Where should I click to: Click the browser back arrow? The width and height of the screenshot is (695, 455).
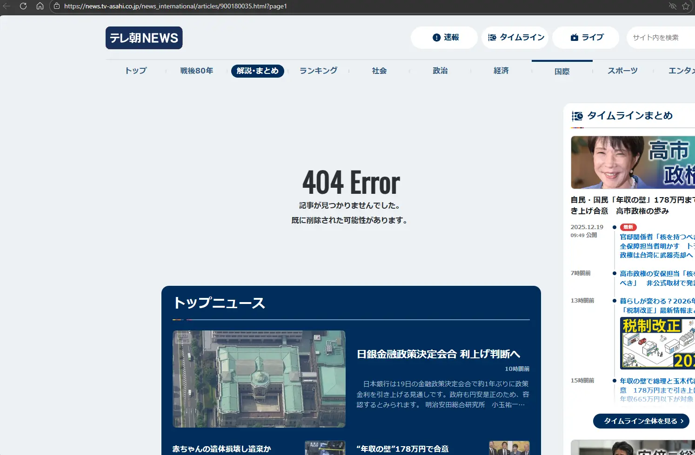point(7,6)
